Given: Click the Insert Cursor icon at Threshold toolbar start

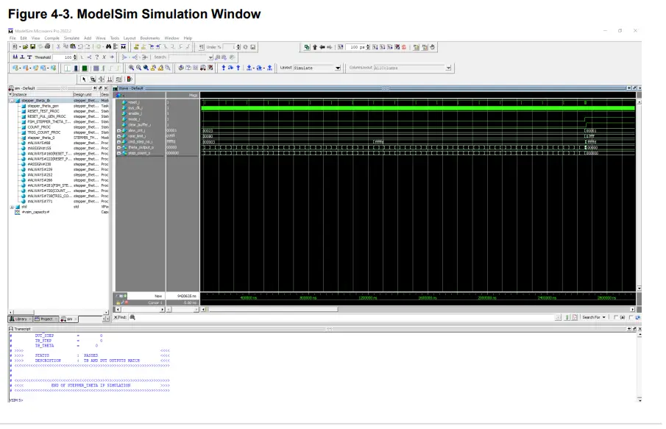Looking at the screenshot, I should pyautogui.click(x=15, y=57).
